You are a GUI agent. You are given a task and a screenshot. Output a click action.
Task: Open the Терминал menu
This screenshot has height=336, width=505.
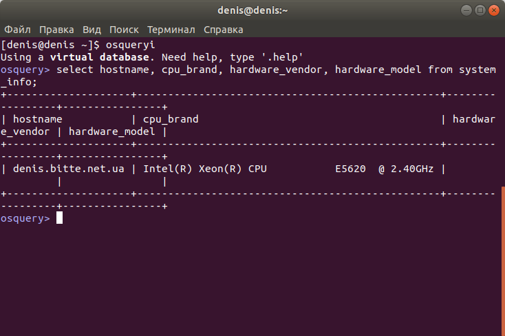tap(171, 30)
